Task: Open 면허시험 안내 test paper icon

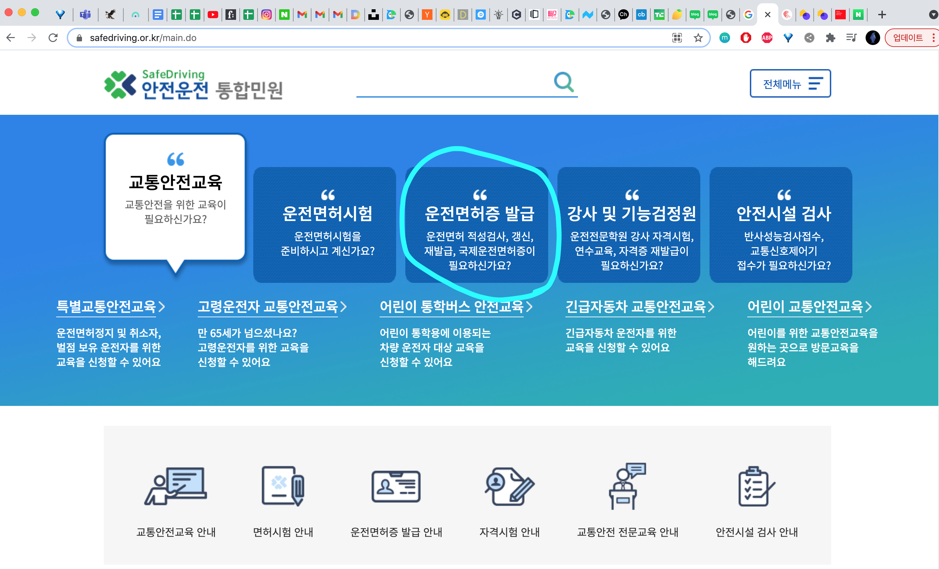Action: pos(283,486)
